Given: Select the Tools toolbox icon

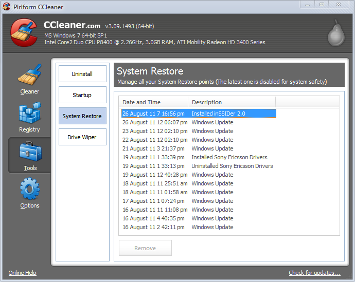Looking at the screenshot, I should (x=30, y=152).
